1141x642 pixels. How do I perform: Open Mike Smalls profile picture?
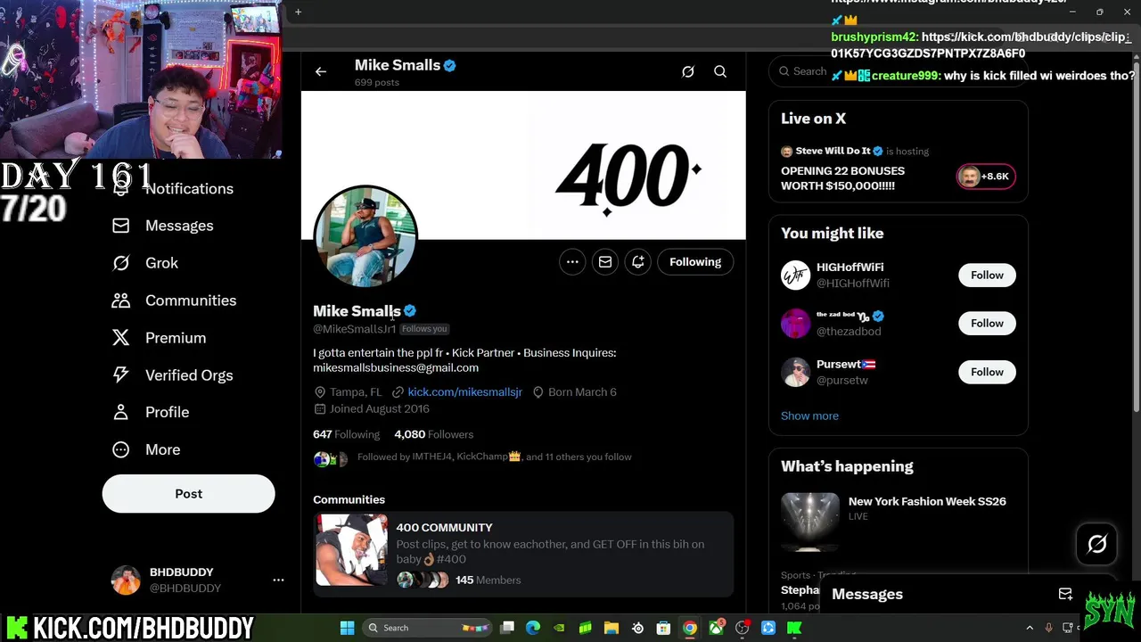[x=365, y=236]
